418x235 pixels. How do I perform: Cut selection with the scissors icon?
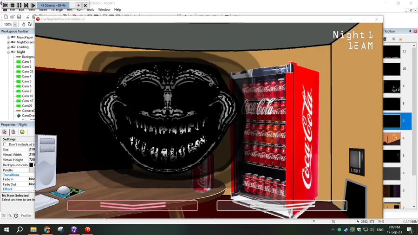(x=27, y=17)
